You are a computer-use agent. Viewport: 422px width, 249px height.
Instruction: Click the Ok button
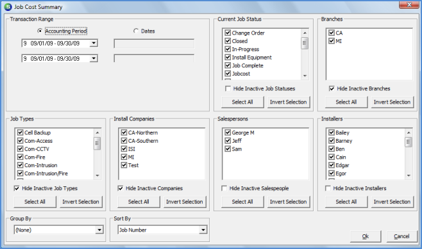pyautogui.click(x=366, y=236)
